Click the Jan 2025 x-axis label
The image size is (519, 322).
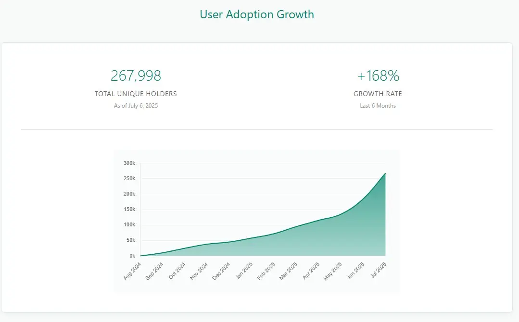244,271
